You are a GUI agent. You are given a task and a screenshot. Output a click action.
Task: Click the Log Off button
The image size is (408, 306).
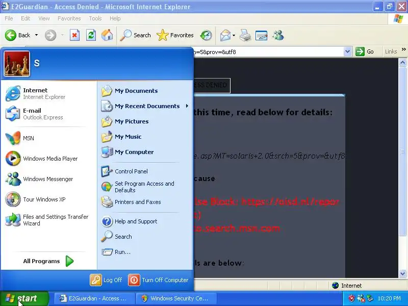point(106,280)
